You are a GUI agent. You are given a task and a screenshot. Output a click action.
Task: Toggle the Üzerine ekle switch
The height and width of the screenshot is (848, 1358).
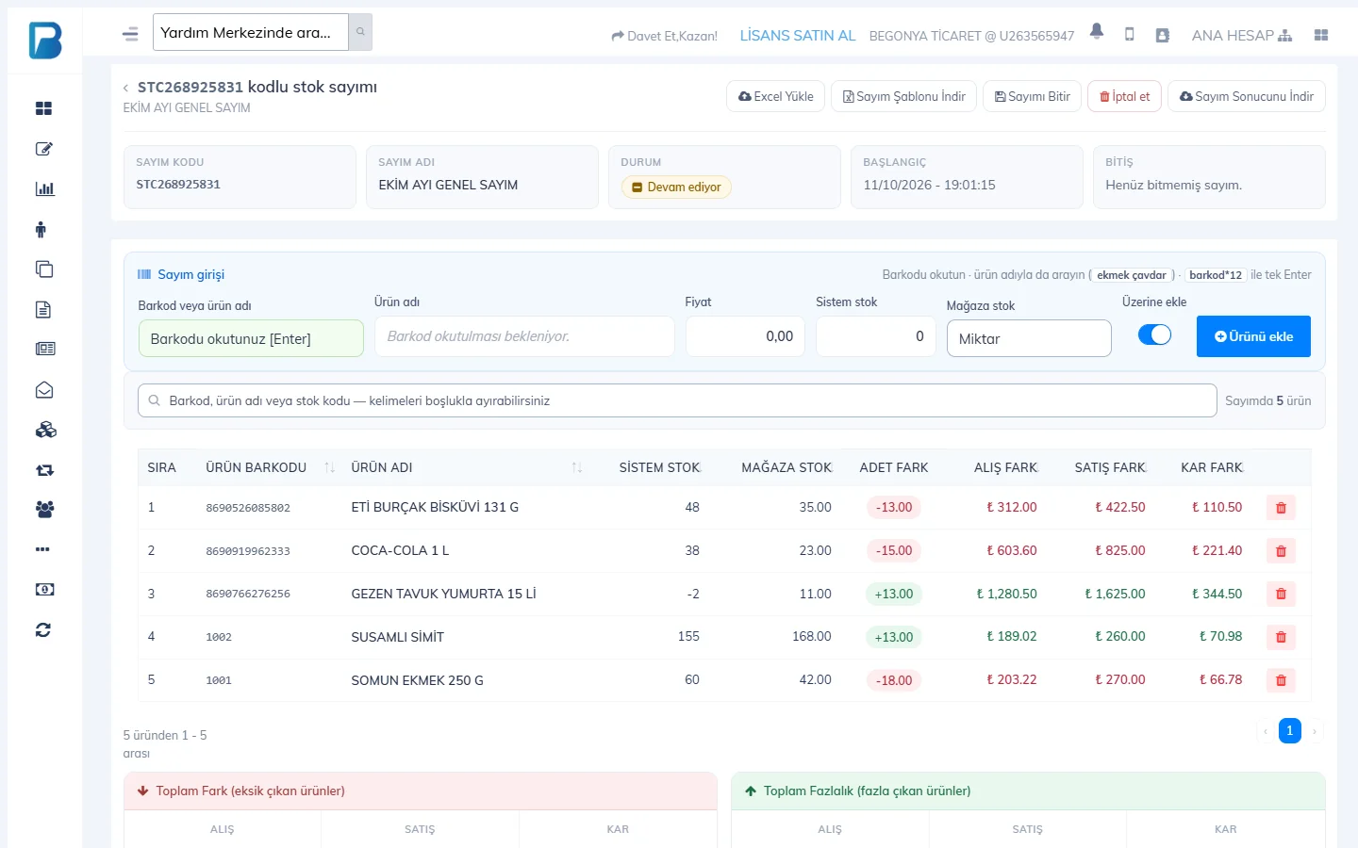[1154, 334]
